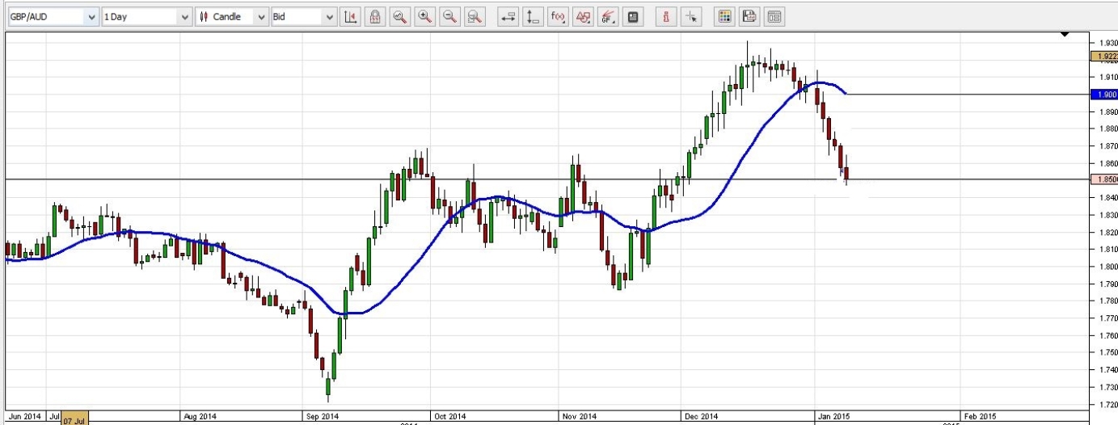Click the chart shift axis icon
This screenshot has height=425, width=1118.
coord(350,16)
